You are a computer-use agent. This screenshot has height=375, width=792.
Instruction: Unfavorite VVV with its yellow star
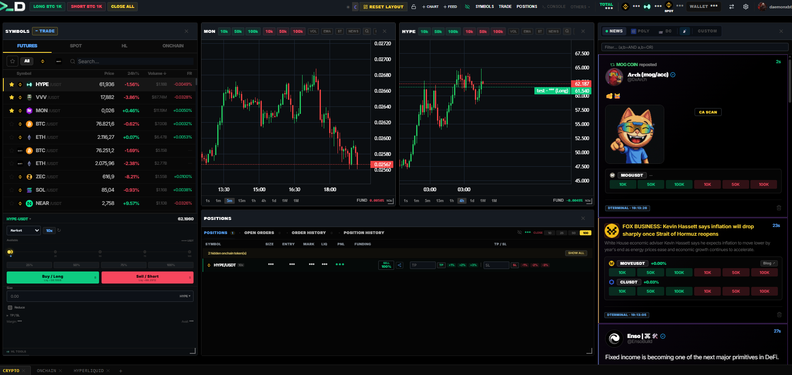12,97
